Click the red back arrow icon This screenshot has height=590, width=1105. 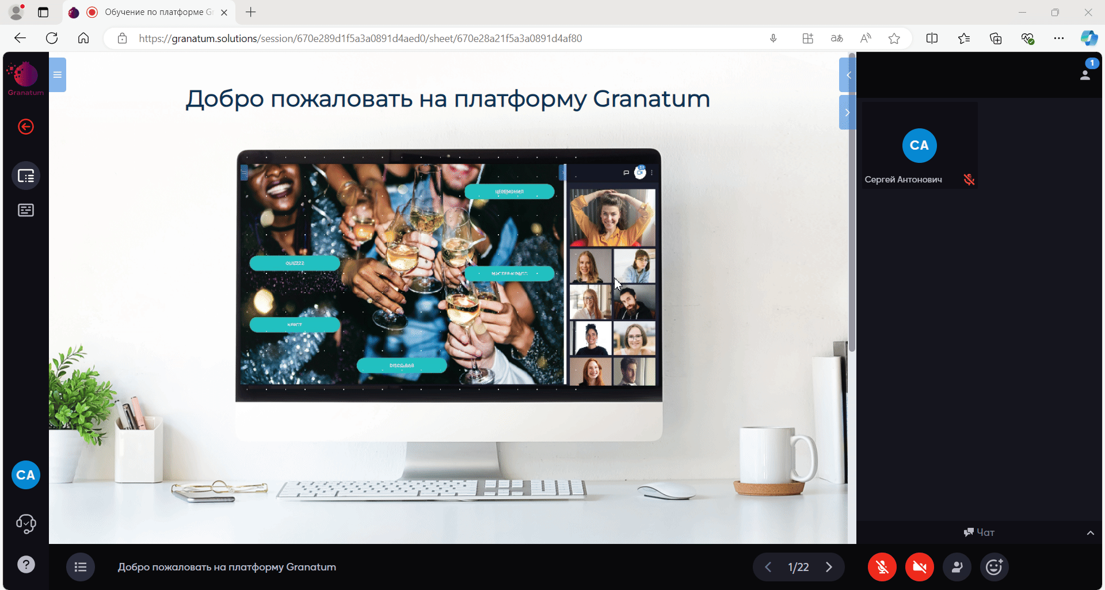(26, 127)
